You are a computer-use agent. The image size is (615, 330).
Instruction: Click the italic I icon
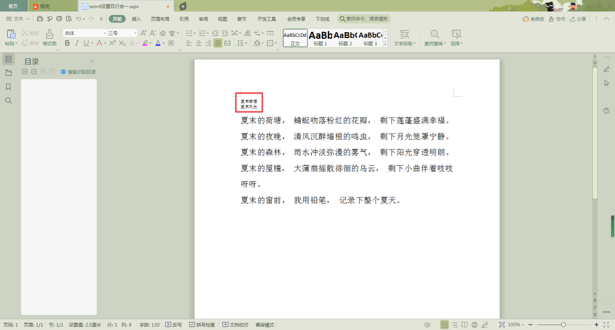76,43
